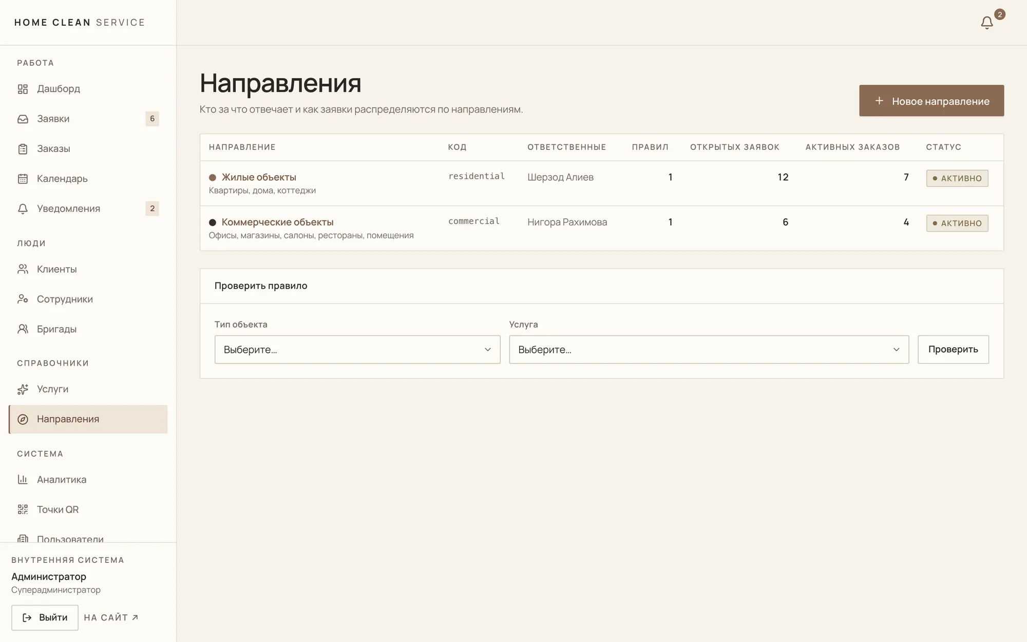Click the Аналитика bar chart icon

[23, 480]
